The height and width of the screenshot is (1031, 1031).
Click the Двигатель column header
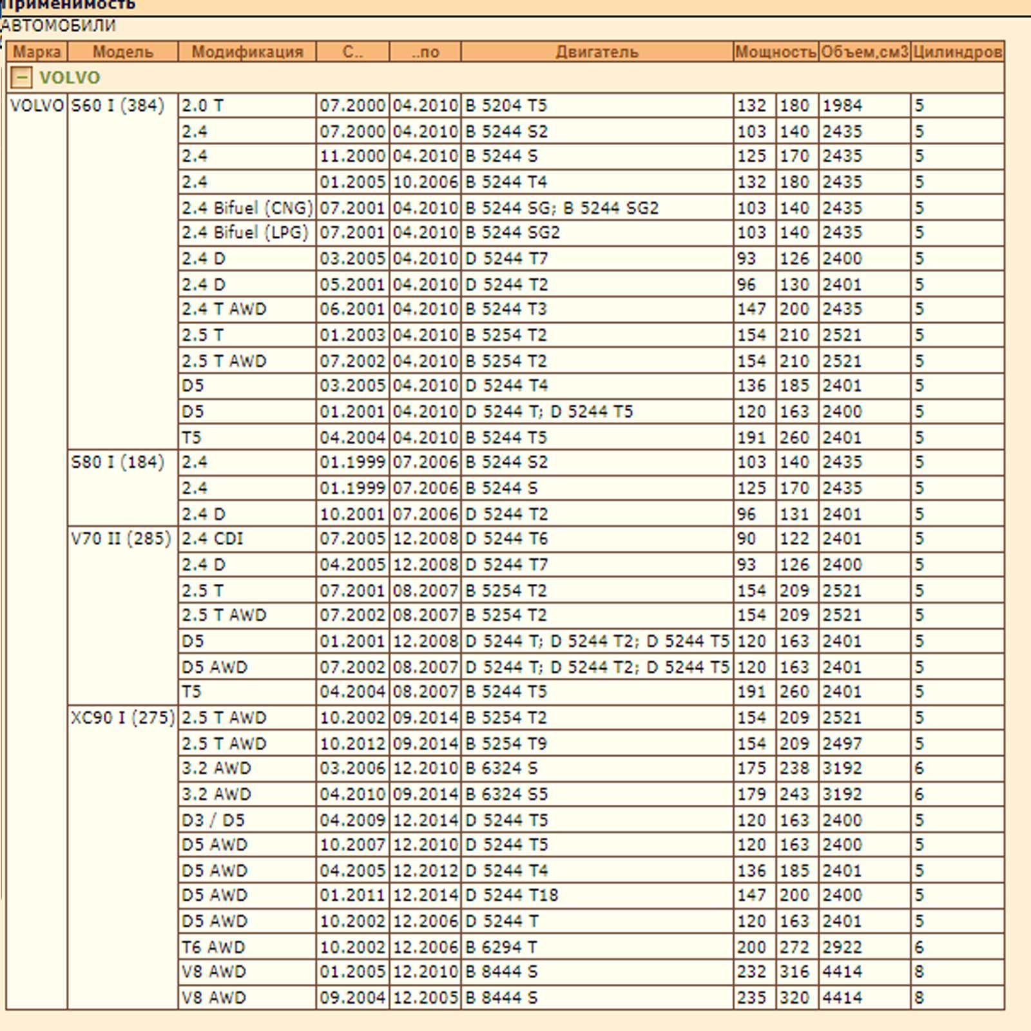[x=597, y=52]
